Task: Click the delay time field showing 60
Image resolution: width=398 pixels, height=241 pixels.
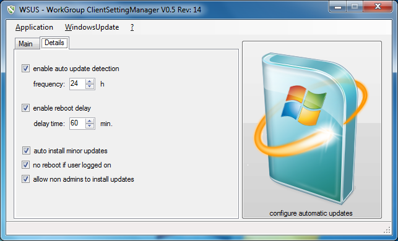Action: [x=77, y=124]
